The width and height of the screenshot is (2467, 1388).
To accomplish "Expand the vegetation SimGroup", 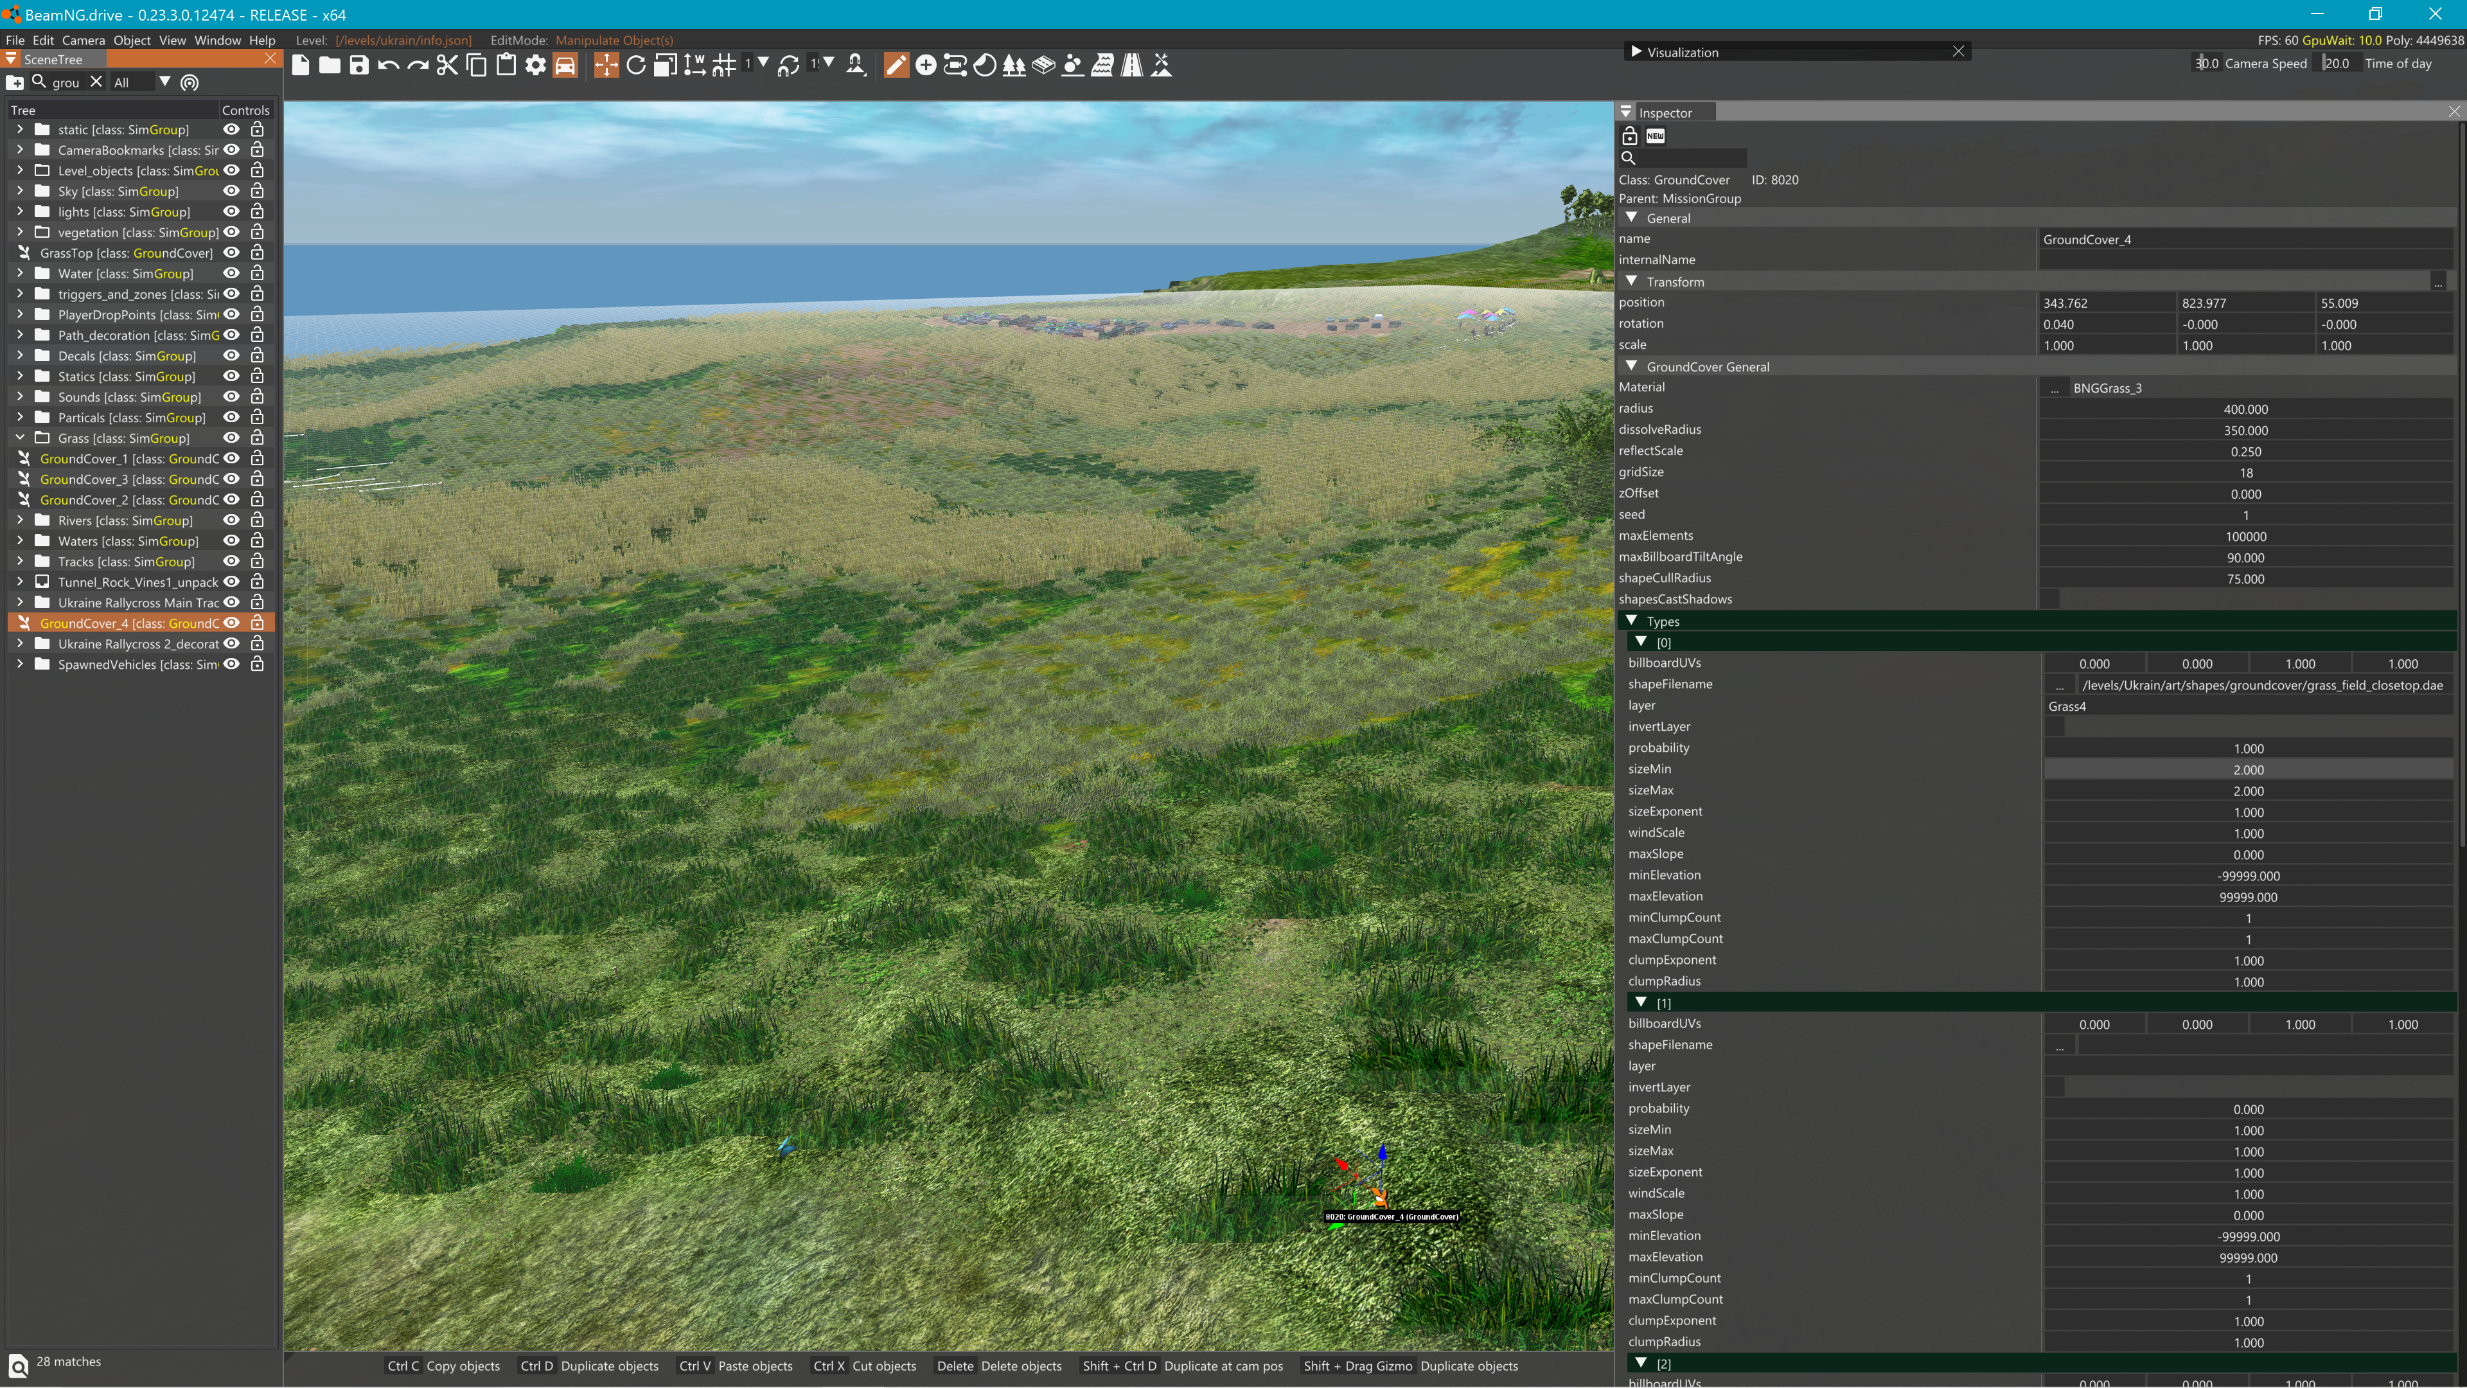I will click(x=20, y=233).
